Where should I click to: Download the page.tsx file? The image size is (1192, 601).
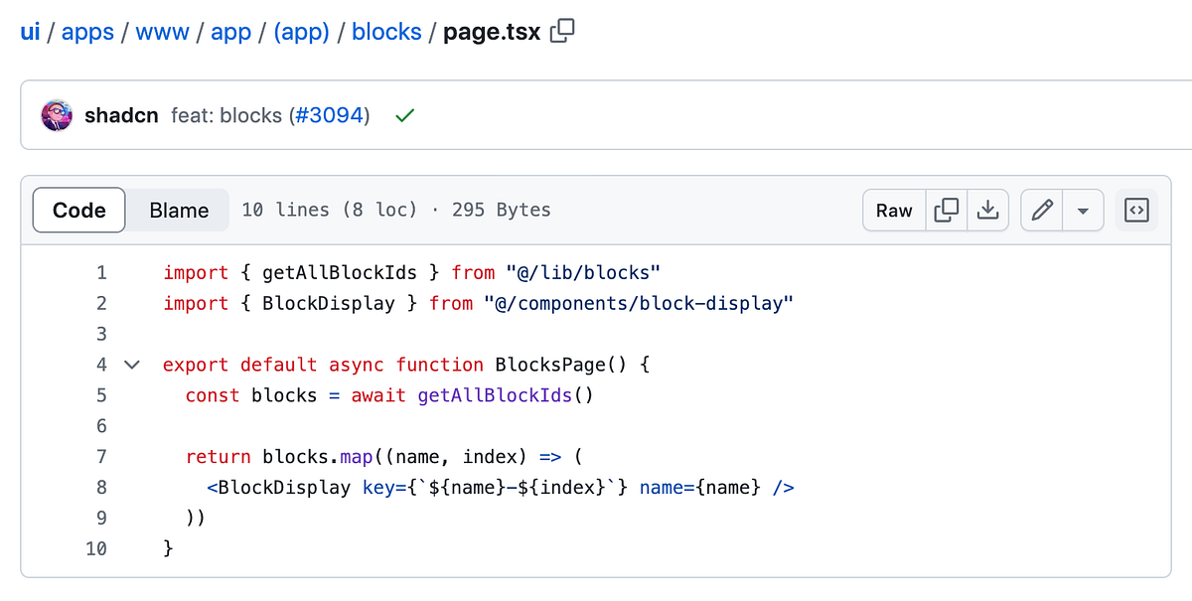click(988, 210)
